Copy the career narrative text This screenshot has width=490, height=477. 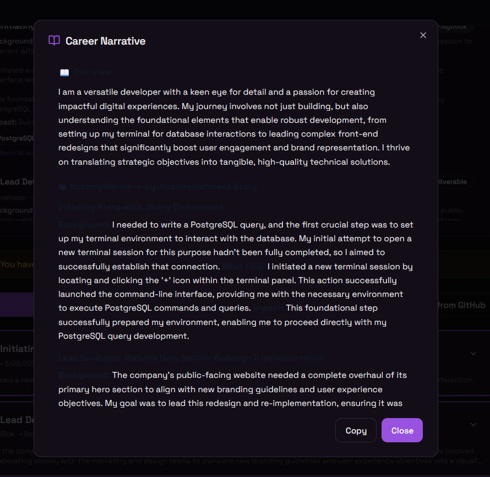[x=356, y=430]
